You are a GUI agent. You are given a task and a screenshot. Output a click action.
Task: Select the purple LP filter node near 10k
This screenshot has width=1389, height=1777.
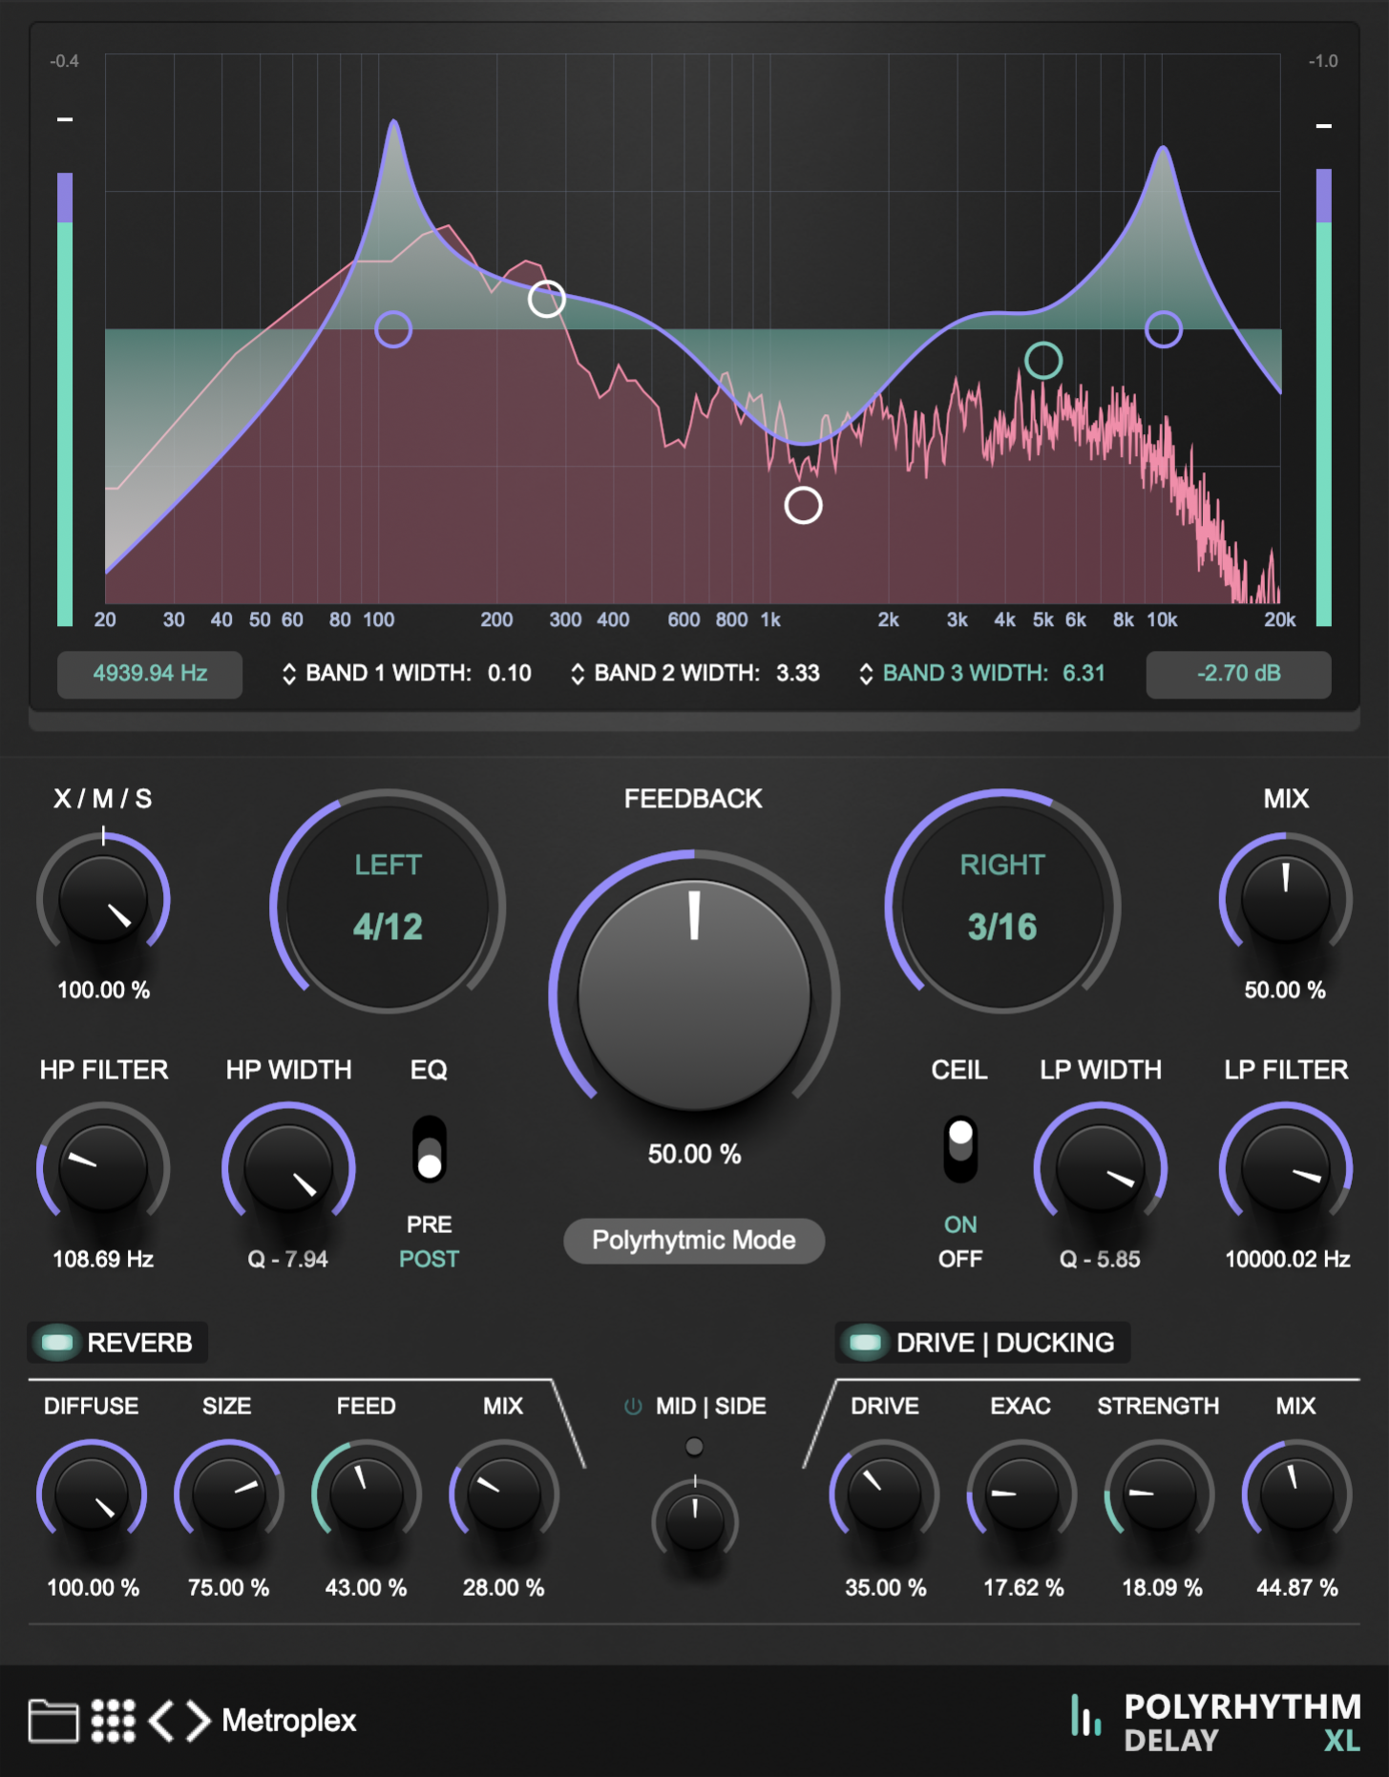coord(1164,329)
